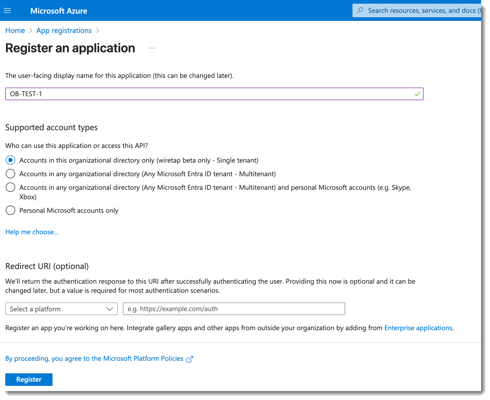This screenshot has height=400, width=490.
Task: Click the Redirect URI text field
Action: point(234,309)
